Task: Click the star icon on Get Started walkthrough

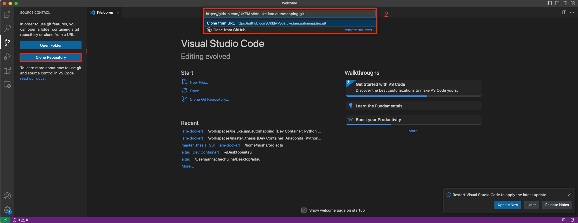Action: tap(349, 82)
